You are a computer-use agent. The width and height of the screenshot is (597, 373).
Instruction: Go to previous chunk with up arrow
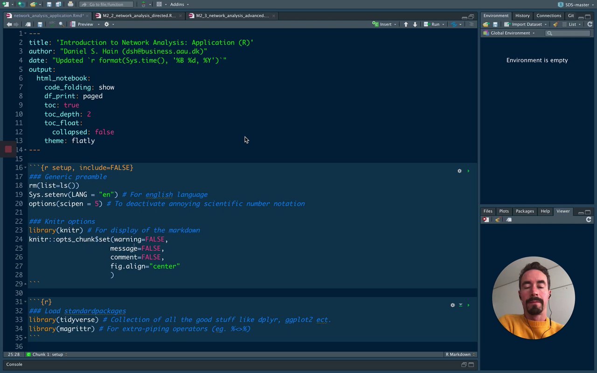(406, 24)
